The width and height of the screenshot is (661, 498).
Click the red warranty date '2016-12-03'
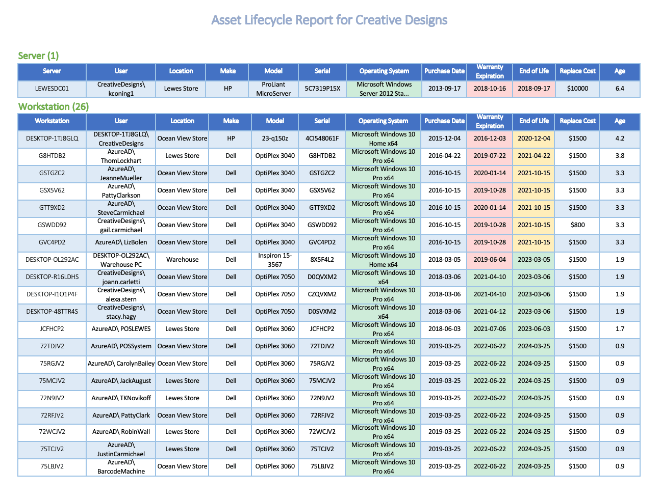(x=489, y=138)
